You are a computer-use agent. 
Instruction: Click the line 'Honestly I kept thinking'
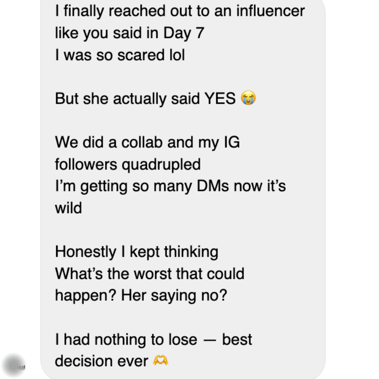point(137,252)
